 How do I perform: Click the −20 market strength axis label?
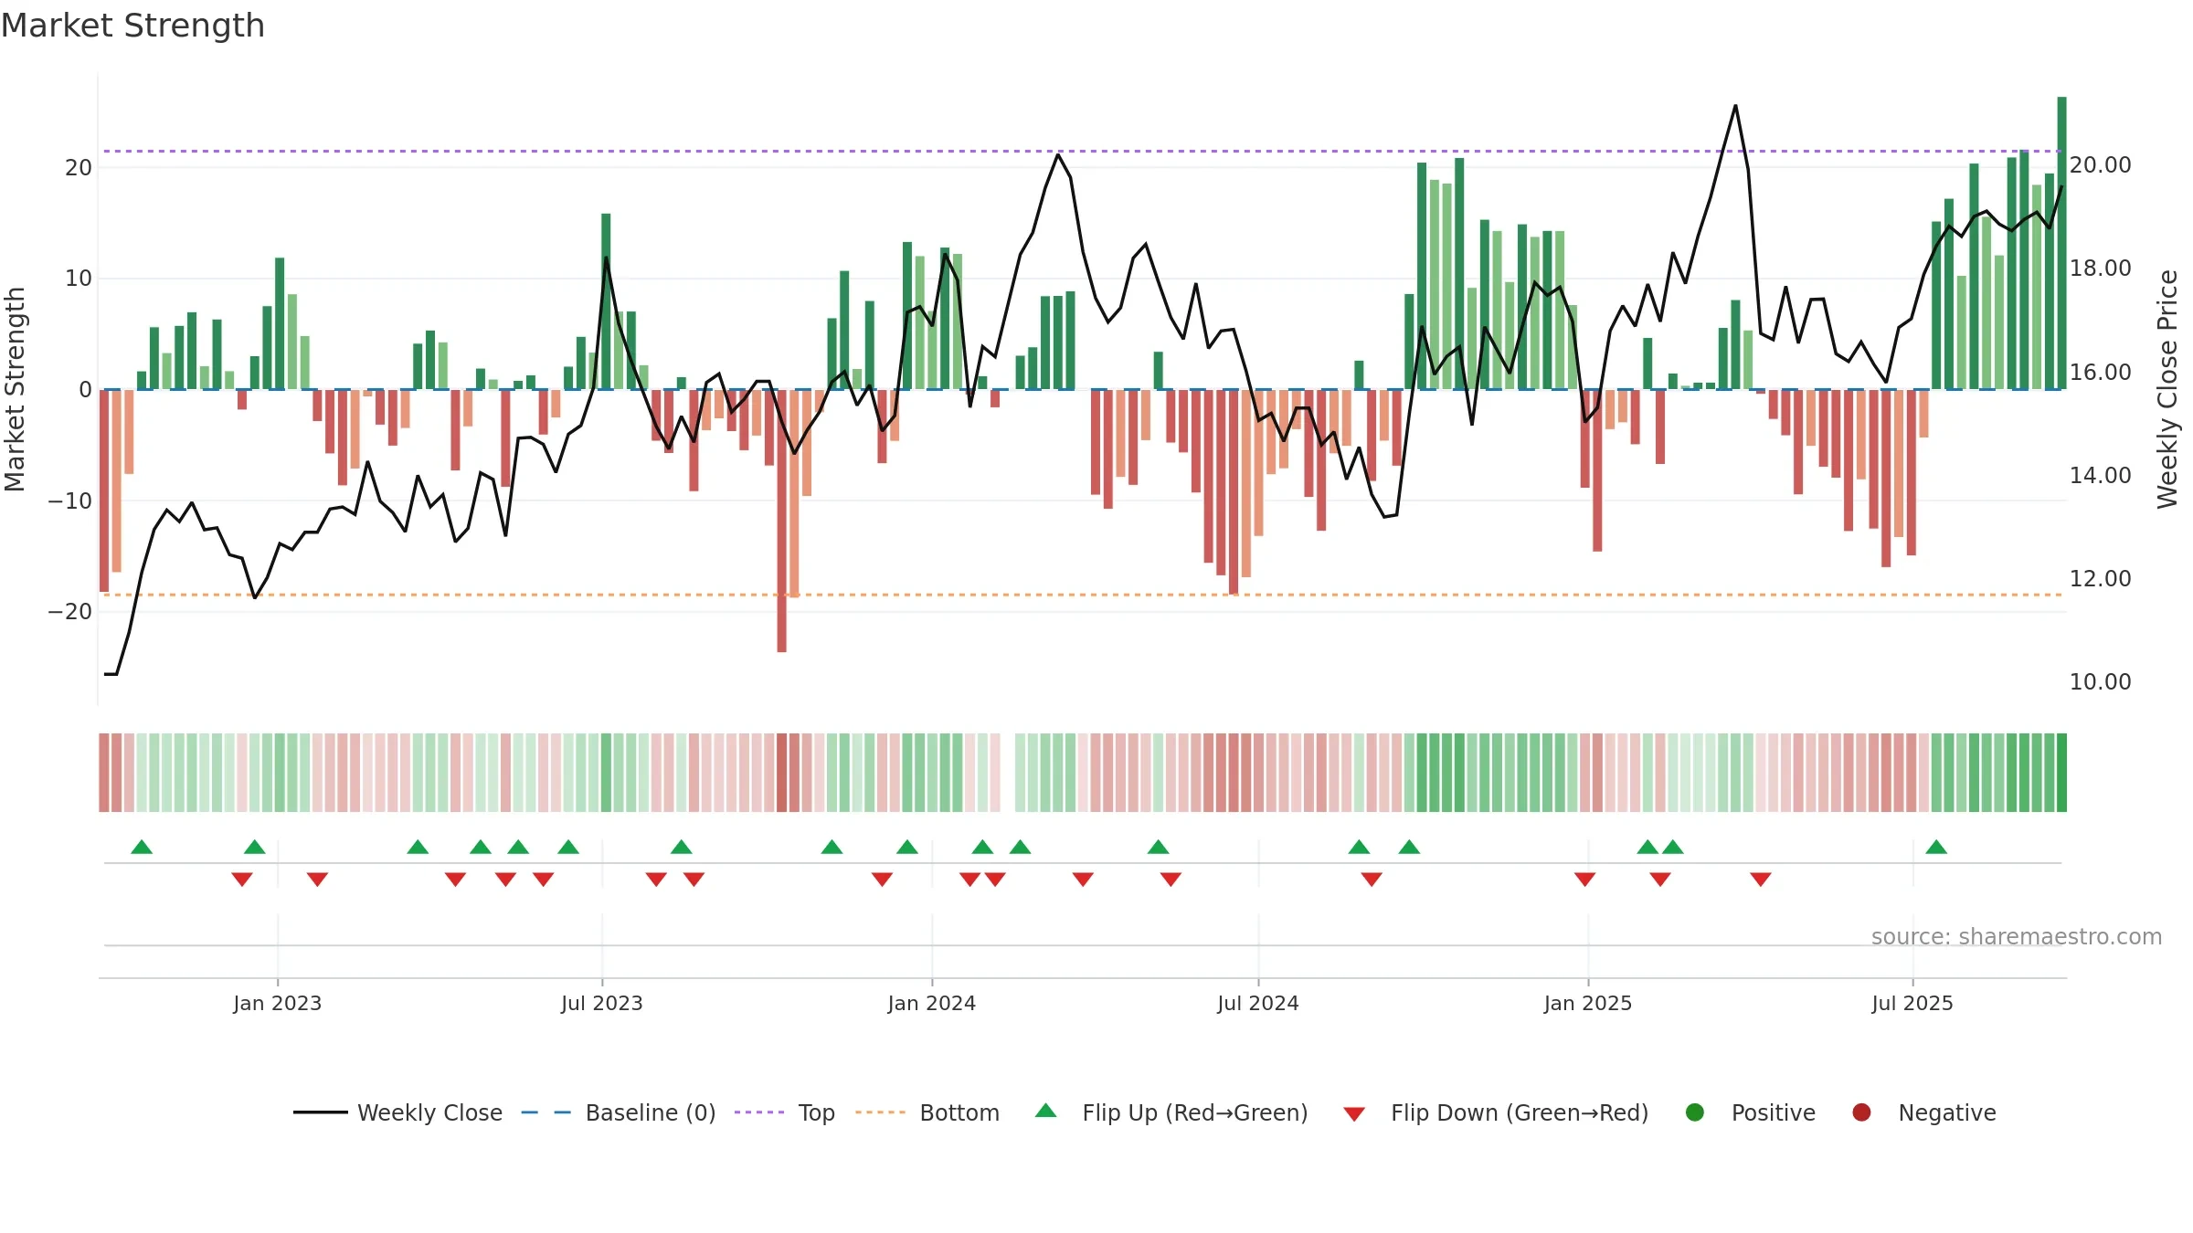point(69,612)
